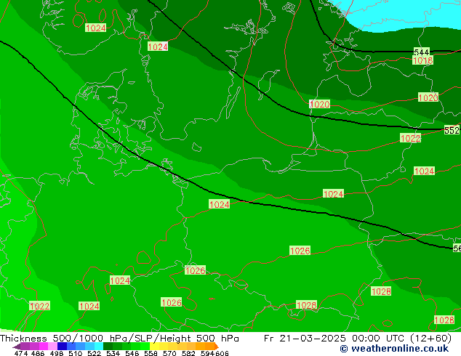
Task: Pick the bright yellow swatch above 558
Action: [x=154, y=346]
